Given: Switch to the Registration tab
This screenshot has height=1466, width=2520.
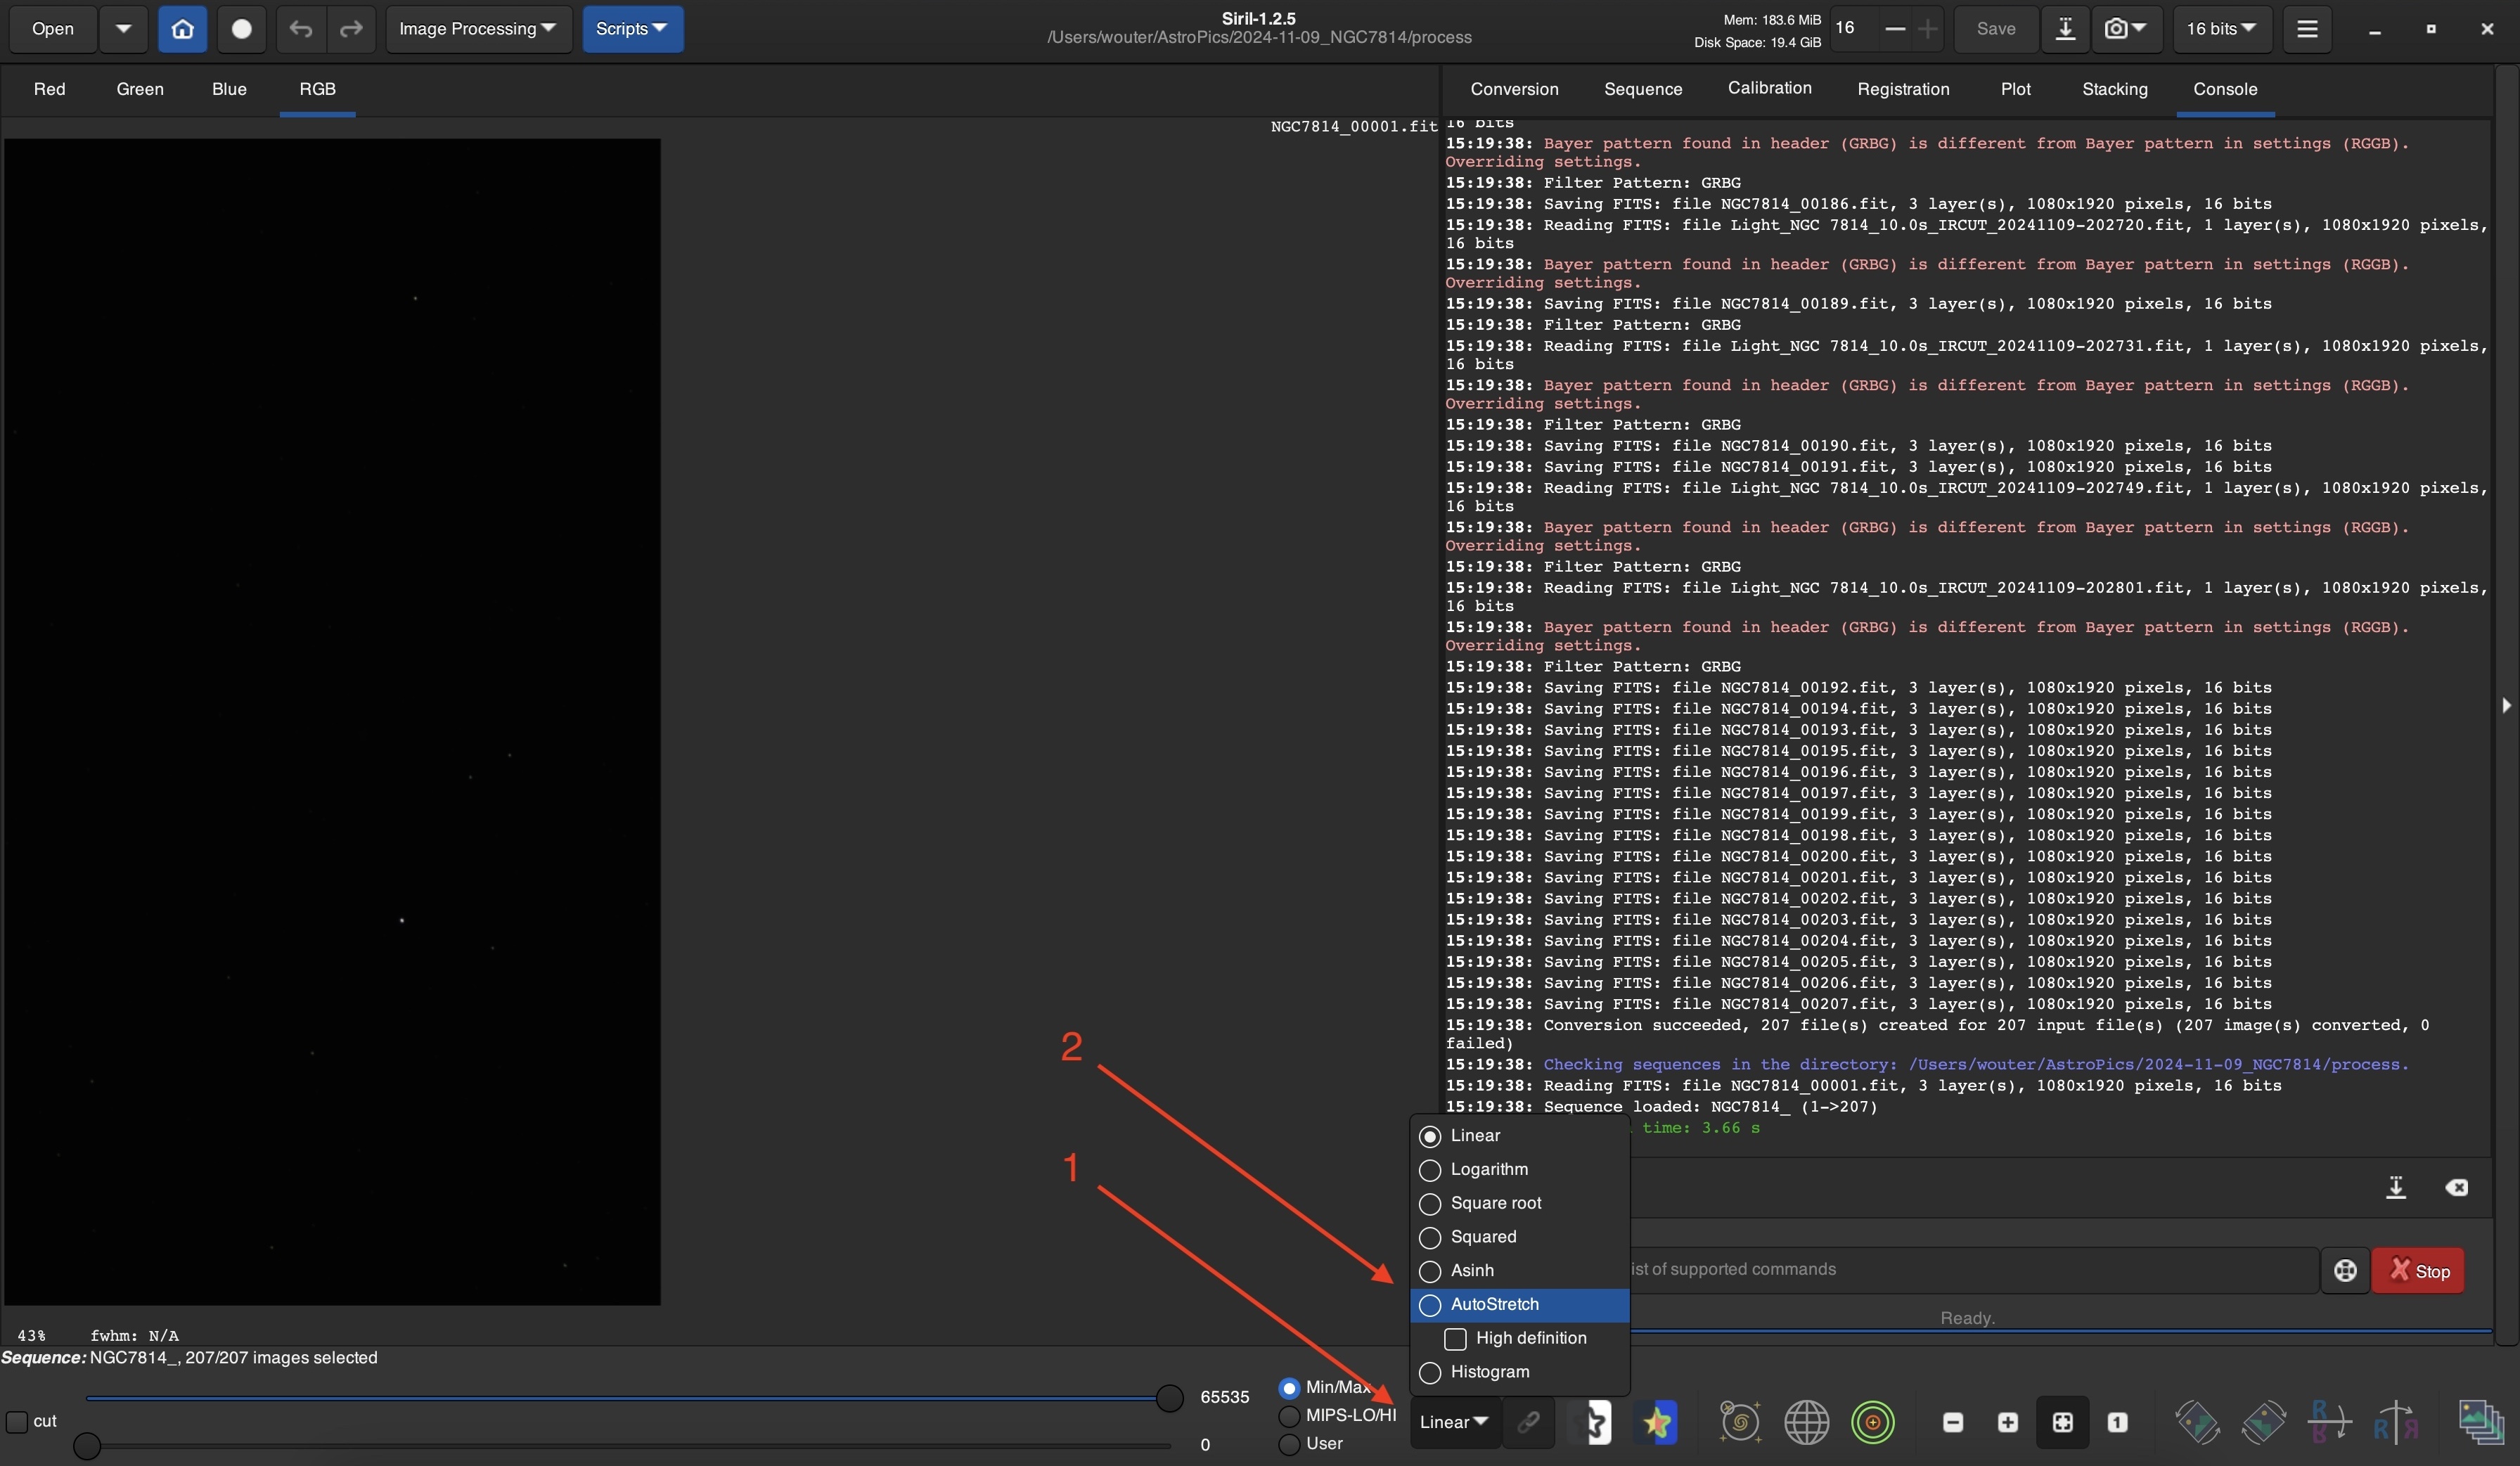Looking at the screenshot, I should tap(1902, 89).
